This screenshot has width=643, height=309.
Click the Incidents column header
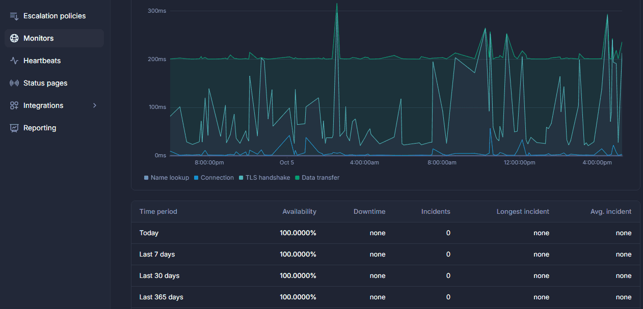click(x=436, y=211)
